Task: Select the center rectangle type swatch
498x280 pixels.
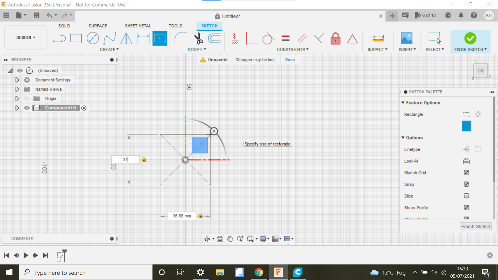Action: point(466,126)
